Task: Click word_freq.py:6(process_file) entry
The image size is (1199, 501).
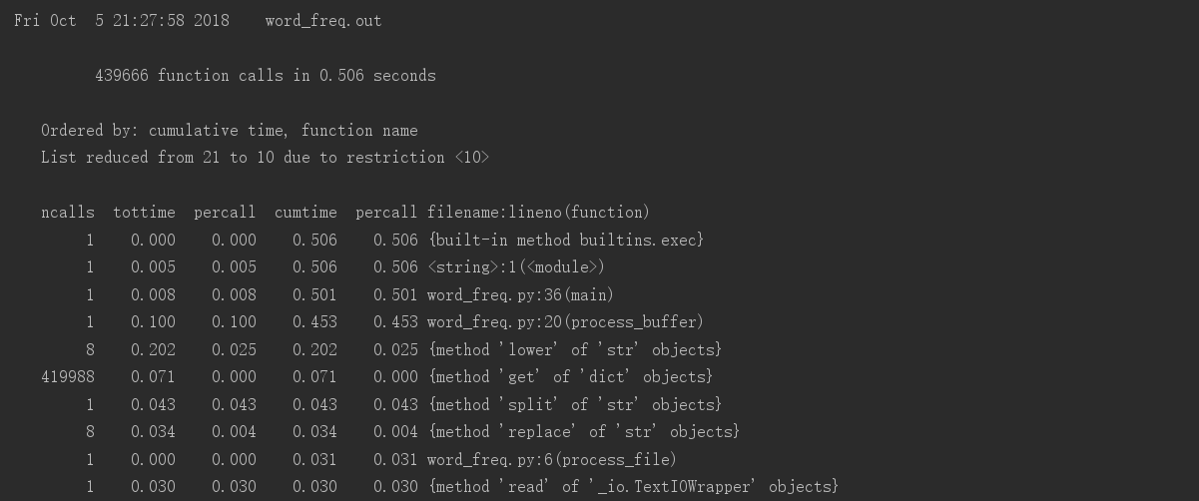Action: [x=551, y=459]
